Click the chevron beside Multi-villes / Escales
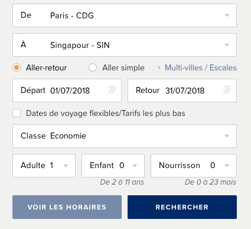Screen dimensions: 251x229 159,68
